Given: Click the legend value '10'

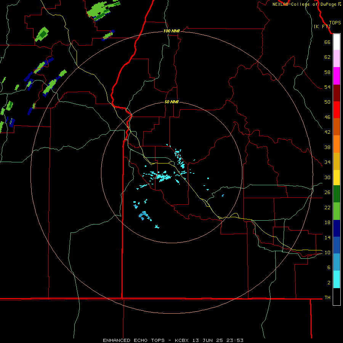Looking at the screenshot, I should [327, 253].
